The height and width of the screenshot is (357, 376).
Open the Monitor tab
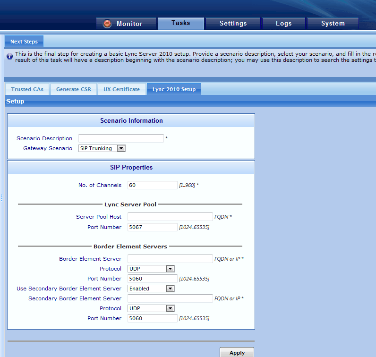[x=126, y=24]
